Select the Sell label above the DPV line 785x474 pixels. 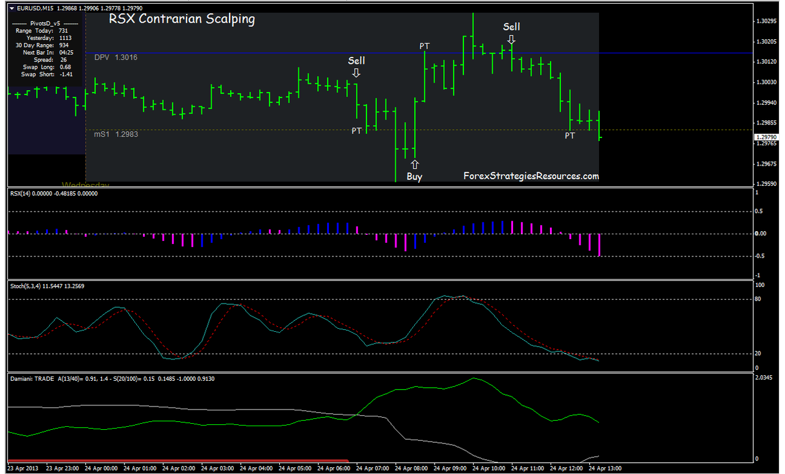pyautogui.click(x=511, y=26)
